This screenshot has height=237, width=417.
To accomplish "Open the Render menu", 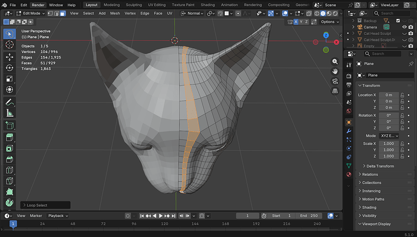I will click(x=38, y=5).
